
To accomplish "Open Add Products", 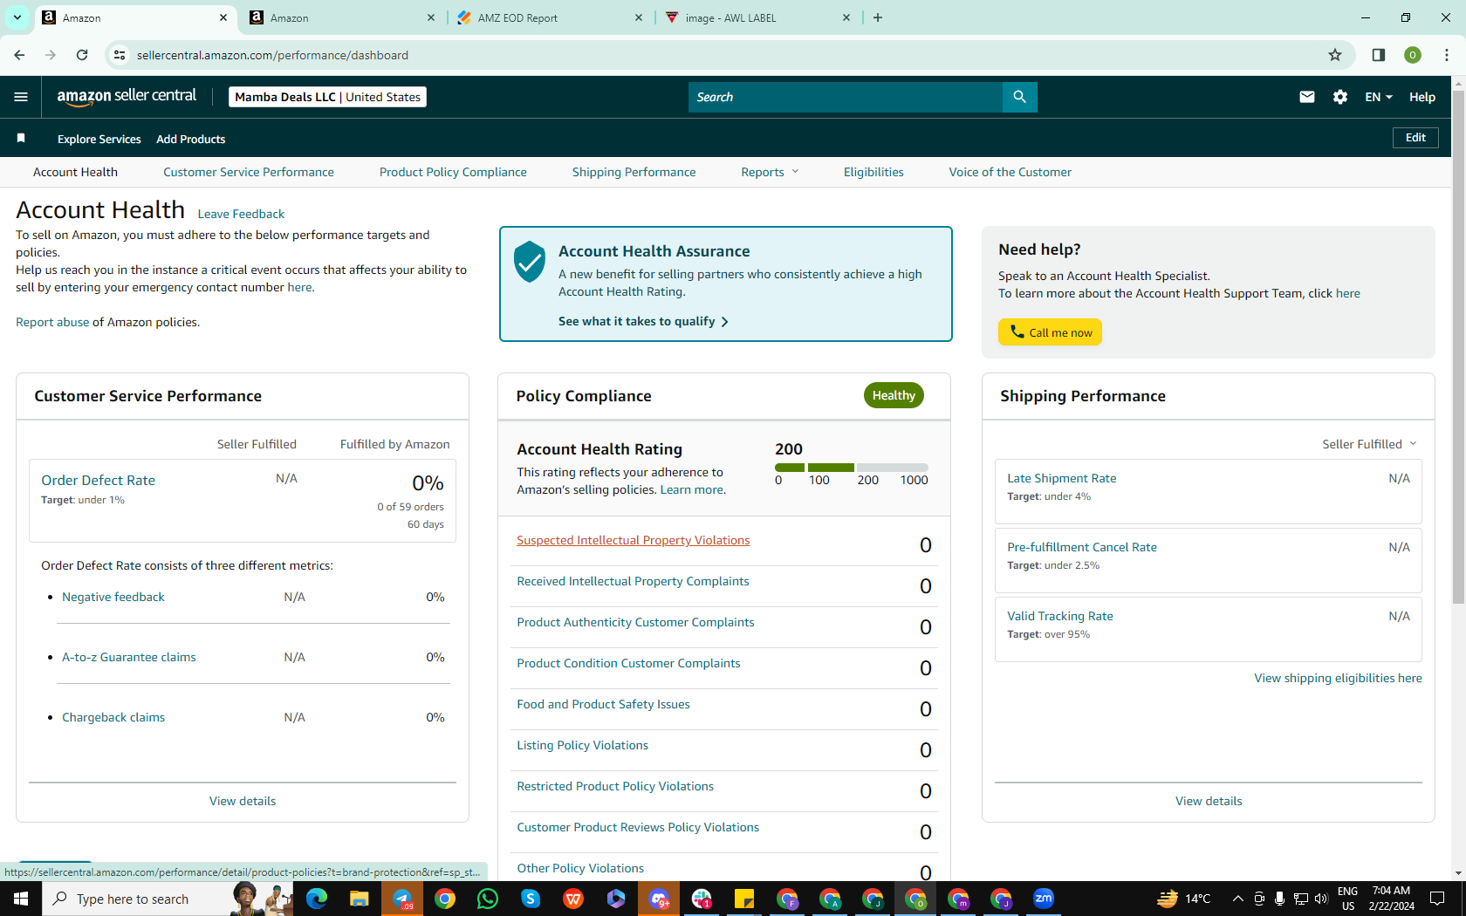I will [x=190, y=139].
